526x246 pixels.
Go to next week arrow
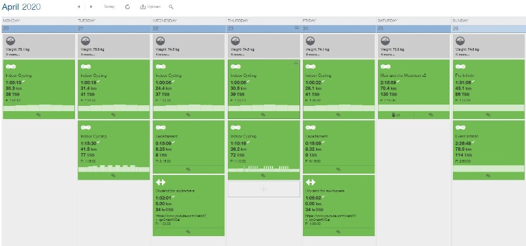click(x=92, y=7)
